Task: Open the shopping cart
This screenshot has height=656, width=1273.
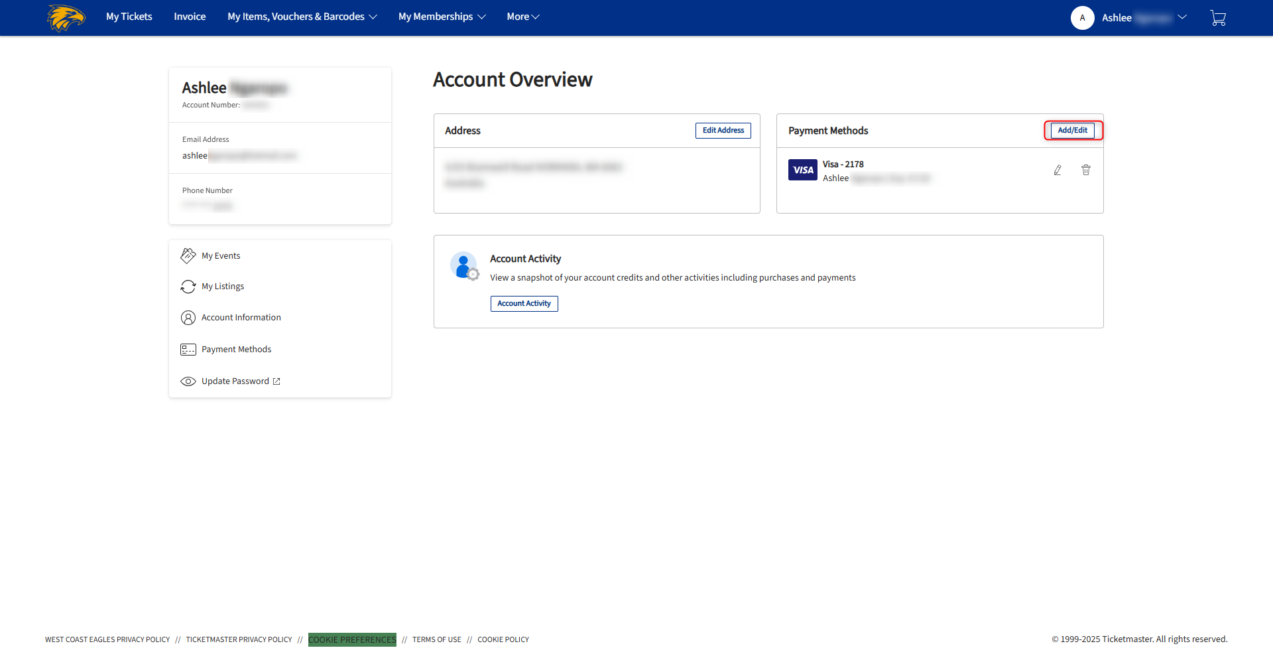Action: 1219,18
